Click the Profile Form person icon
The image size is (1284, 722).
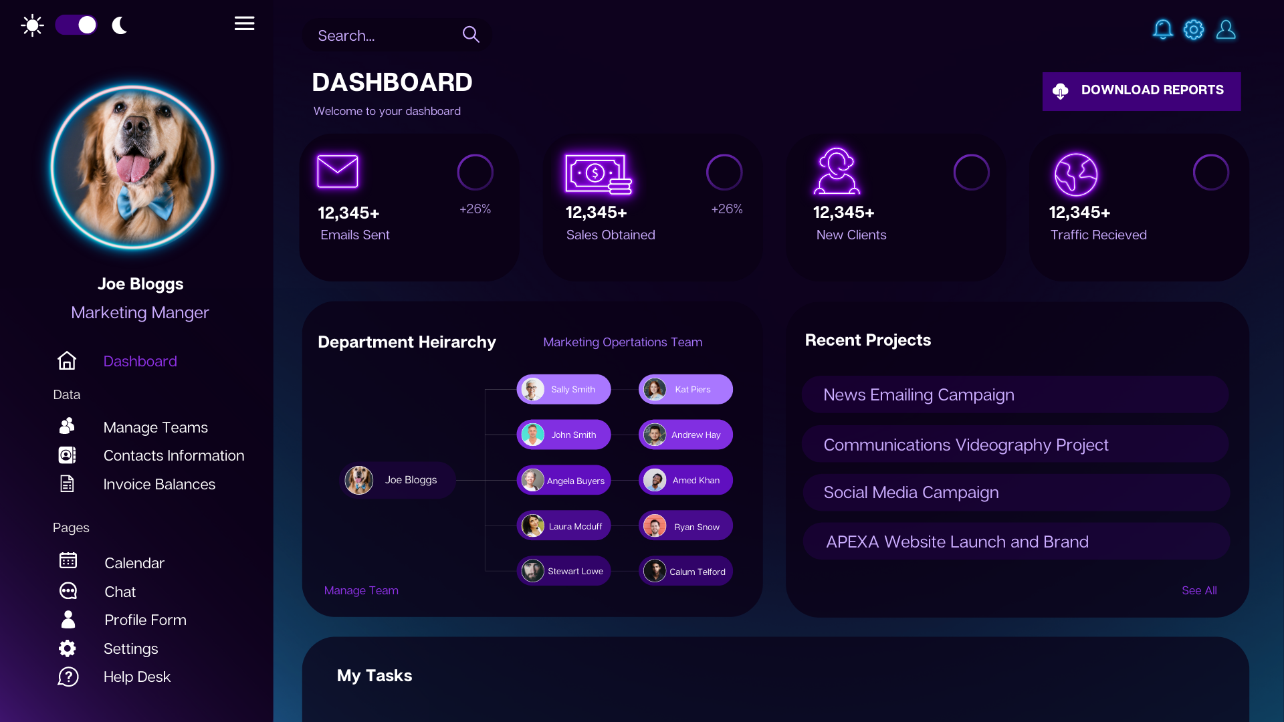pos(68,619)
